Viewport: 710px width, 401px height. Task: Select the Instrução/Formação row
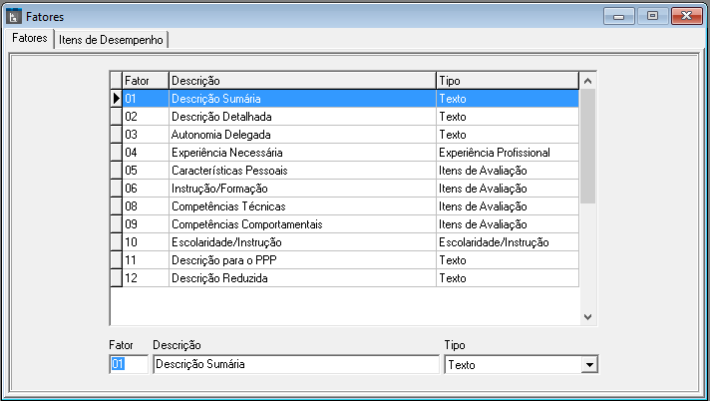(345, 189)
